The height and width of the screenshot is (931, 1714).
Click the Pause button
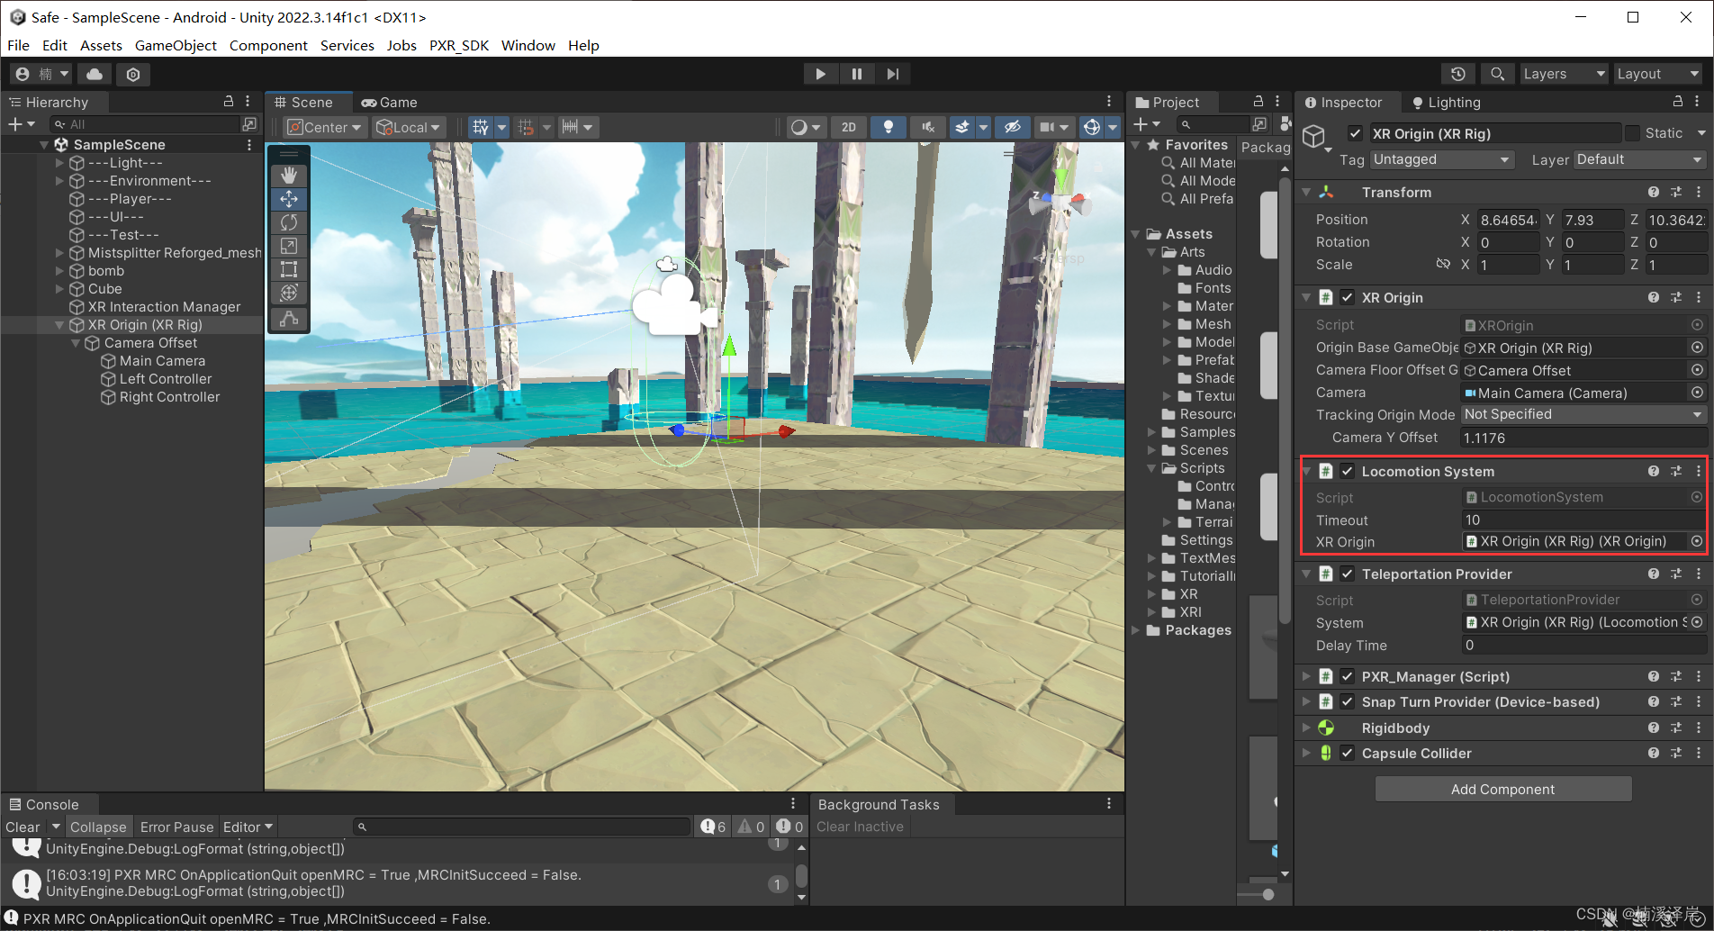coord(856,74)
